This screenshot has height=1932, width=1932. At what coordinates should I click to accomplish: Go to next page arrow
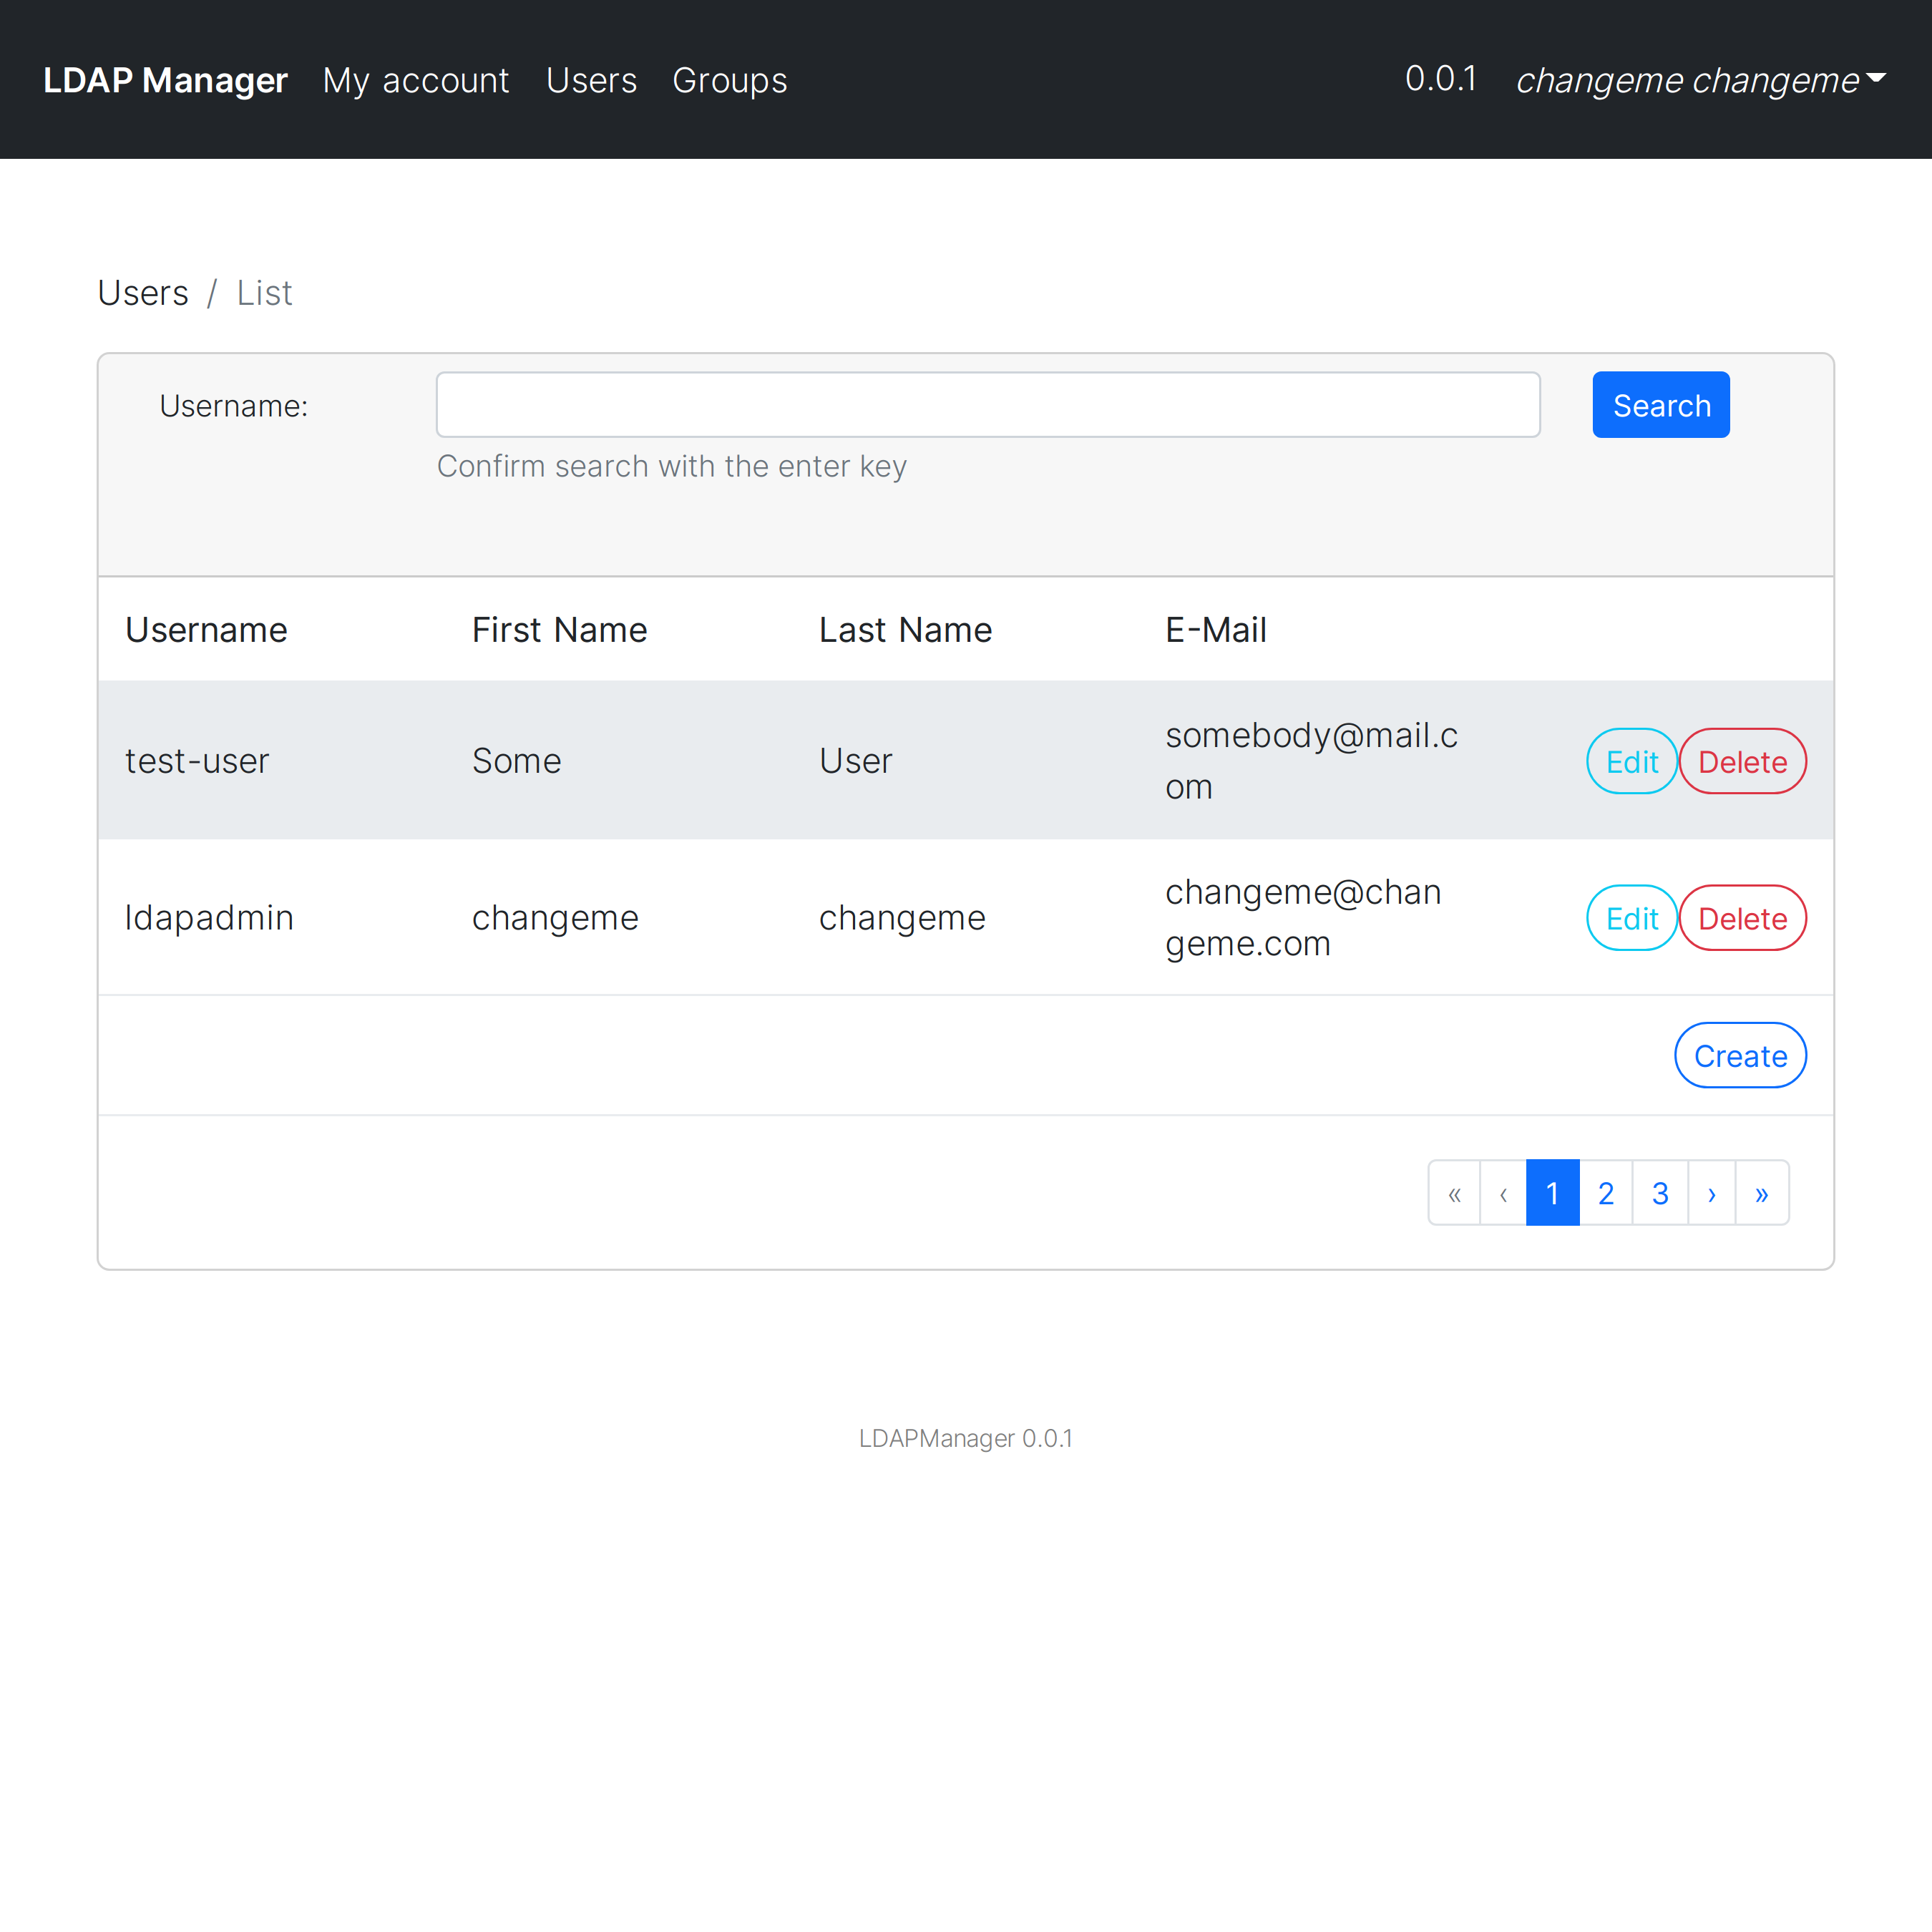coord(1711,1193)
